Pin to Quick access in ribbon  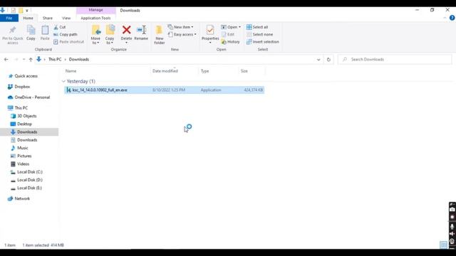click(x=13, y=35)
